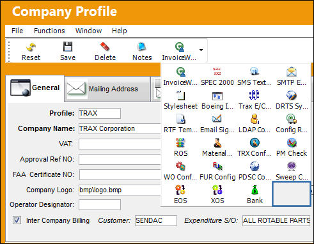Open SPEC 2000 option
This screenshot has width=314, height=244.
coord(217,76)
